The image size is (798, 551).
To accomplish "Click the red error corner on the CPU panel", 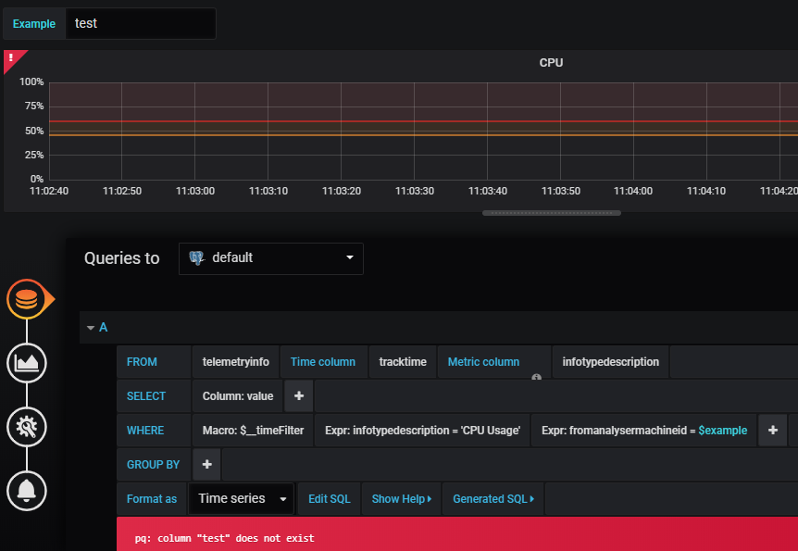I will point(11,56).
